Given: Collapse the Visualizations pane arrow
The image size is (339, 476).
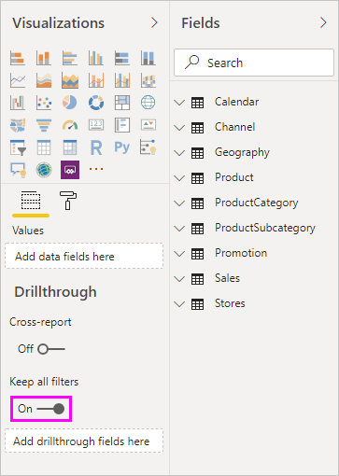Looking at the screenshot, I should pyautogui.click(x=154, y=22).
